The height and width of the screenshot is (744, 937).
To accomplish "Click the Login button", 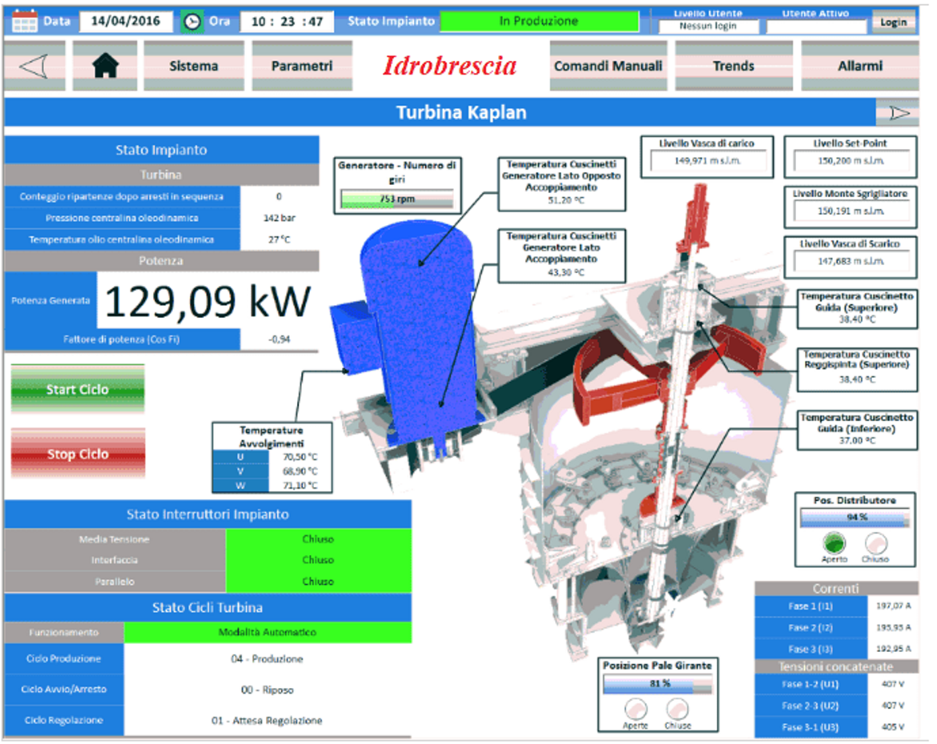I will [893, 22].
